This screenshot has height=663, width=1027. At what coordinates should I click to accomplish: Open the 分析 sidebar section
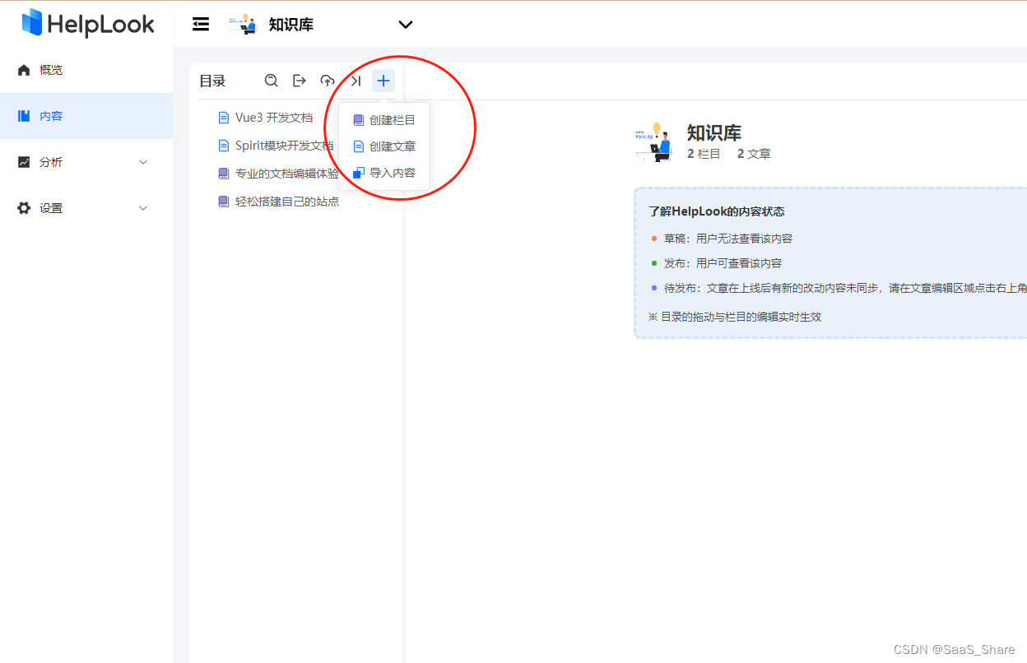(x=86, y=162)
